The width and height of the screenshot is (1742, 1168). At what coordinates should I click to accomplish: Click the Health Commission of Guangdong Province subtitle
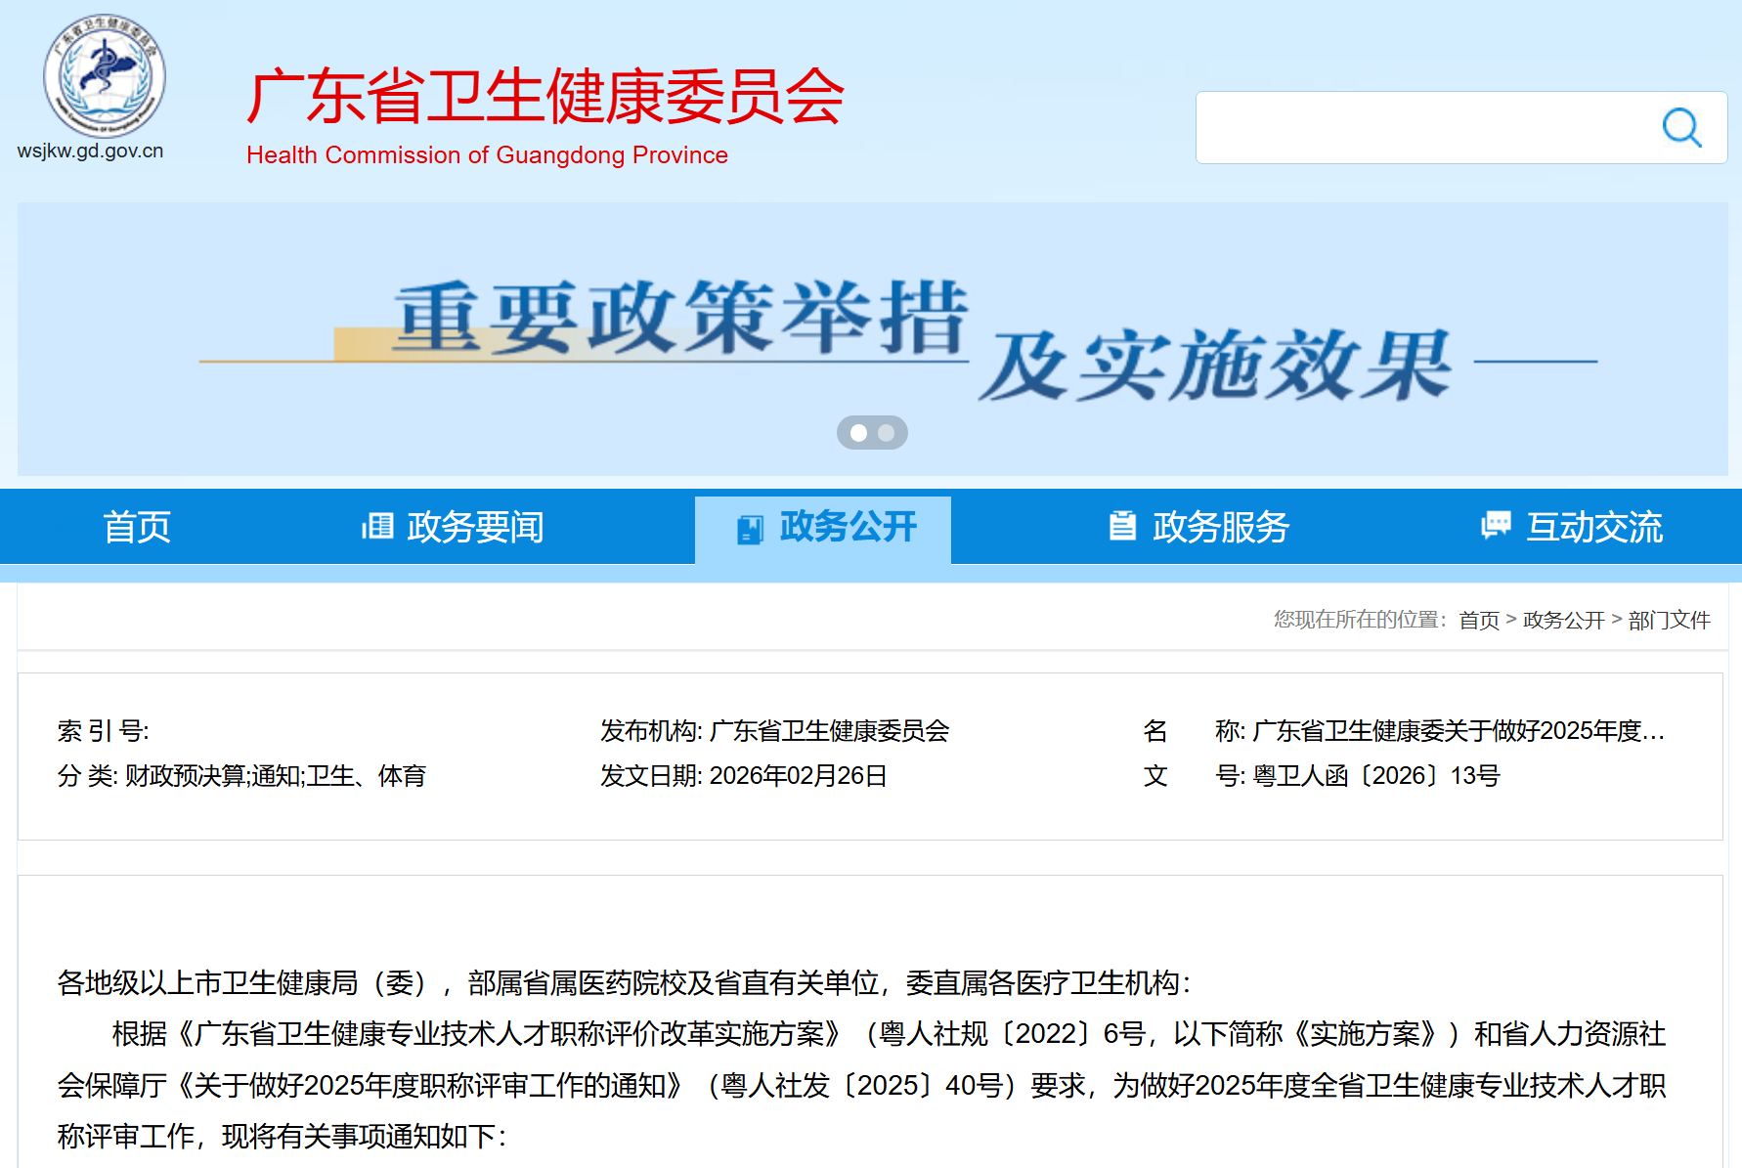[x=487, y=155]
